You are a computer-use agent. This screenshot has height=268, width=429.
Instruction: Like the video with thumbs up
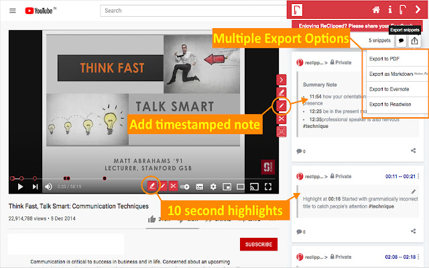click(152, 219)
